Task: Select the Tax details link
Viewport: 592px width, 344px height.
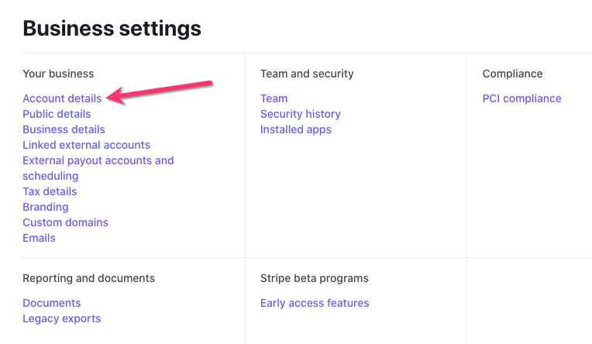Action: click(x=50, y=191)
